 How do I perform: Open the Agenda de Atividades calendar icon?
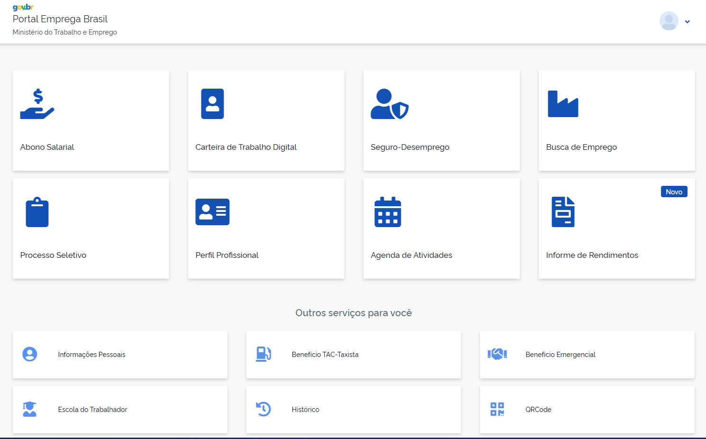[x=388, y=212]
